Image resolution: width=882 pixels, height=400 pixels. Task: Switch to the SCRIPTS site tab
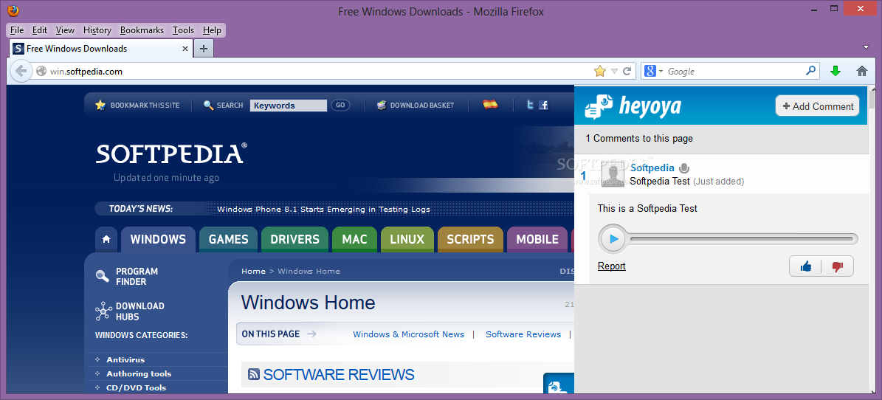[x=470, y=239]
